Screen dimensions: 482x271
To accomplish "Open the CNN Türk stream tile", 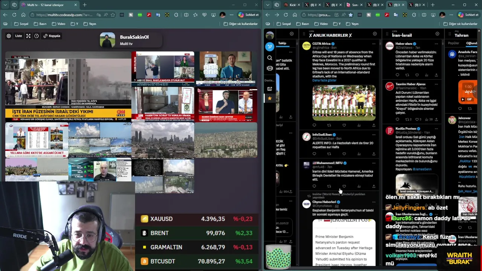I will (68, 87).
